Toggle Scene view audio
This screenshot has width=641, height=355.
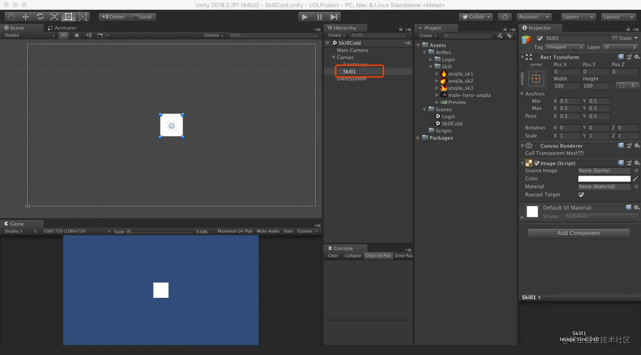click(x=88, y=35)
